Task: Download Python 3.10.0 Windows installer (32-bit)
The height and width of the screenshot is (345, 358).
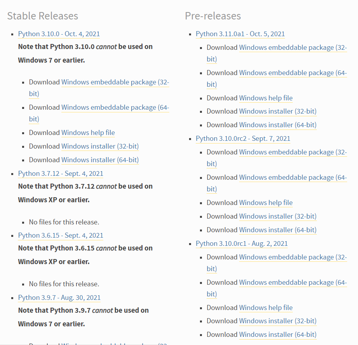Action: click(100, 146)
